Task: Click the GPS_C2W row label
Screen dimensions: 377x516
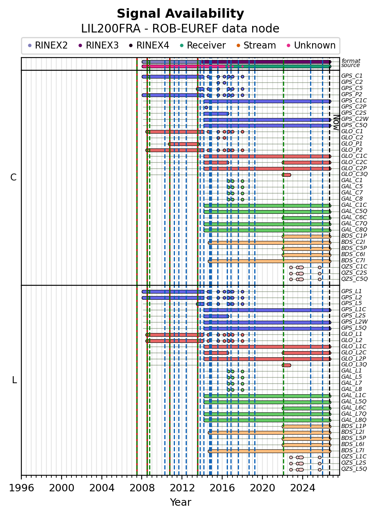Action: click(354, 119)
